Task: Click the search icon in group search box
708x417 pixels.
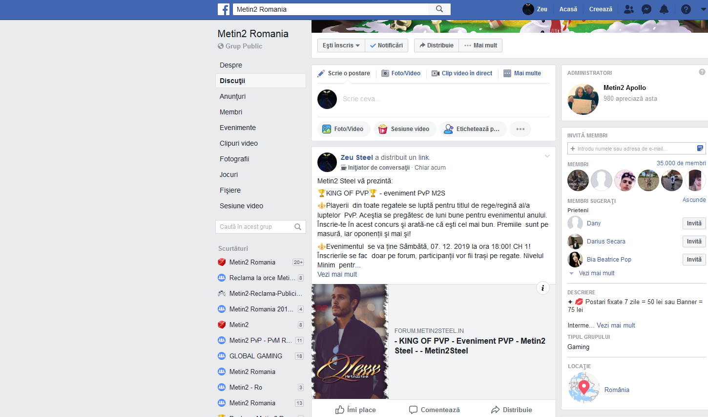Action: 298,227
